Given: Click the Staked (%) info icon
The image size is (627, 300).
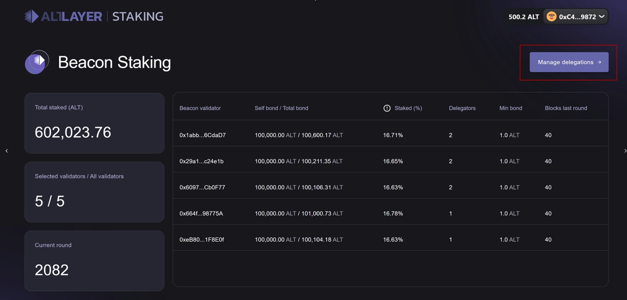Looking at the screenshot, I should pos(387,108).
